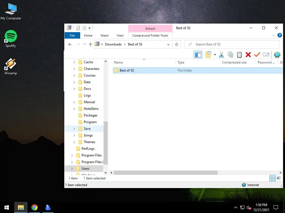Screen dimensions: 285x213
Task: Click the Properties quick access icon
Action: [78, 28]
